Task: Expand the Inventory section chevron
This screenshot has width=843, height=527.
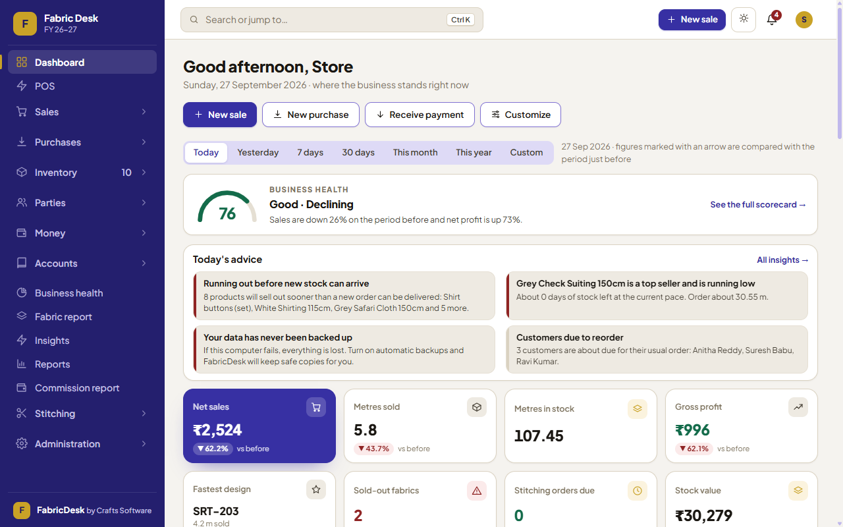Action: 144,173
